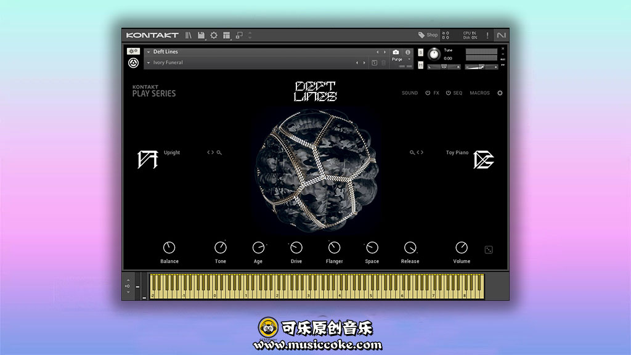The width and height of the screenshot is (631, 355).
Task: Toggle the Mute button
Action: pyautogui.click(x=420, y=65)
